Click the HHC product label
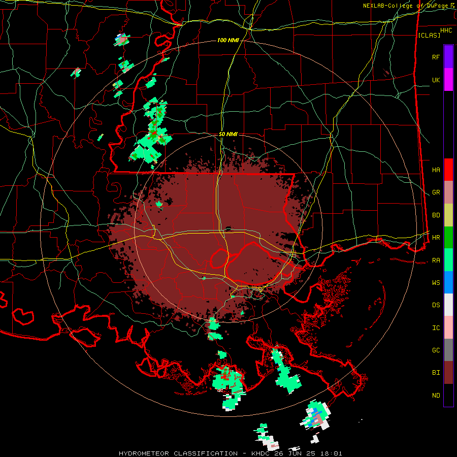Screen dimensions: 457x457 click(446, 30)
